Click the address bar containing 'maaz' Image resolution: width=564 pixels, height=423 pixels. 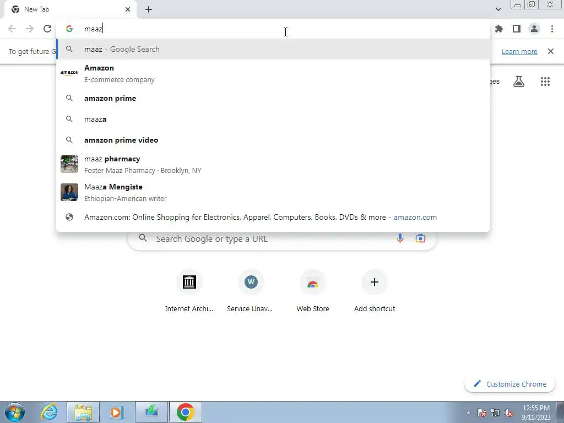273,29
